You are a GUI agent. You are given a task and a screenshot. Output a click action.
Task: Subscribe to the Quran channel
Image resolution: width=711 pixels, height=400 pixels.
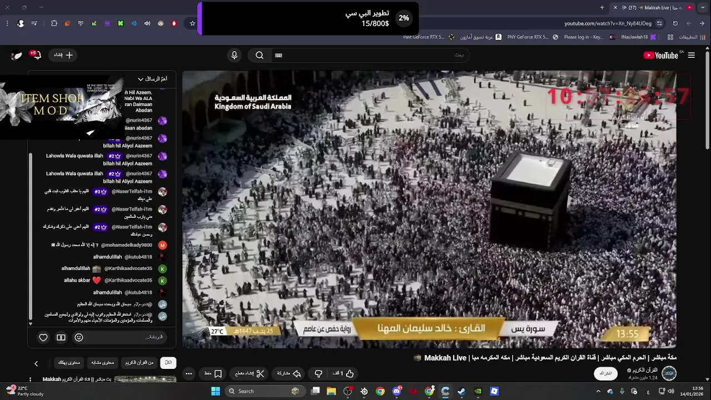605,373
